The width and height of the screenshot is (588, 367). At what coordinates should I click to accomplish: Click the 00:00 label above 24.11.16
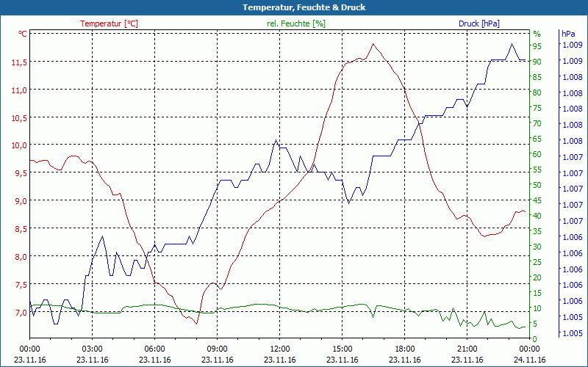pos(529,349)
